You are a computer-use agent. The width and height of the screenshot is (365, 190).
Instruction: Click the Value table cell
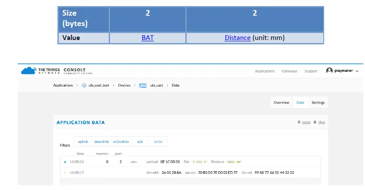pyautogui.click(x=84, y=38)
